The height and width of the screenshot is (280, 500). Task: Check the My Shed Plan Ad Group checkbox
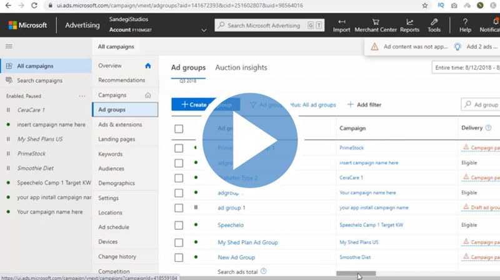[x=179, y=243]
